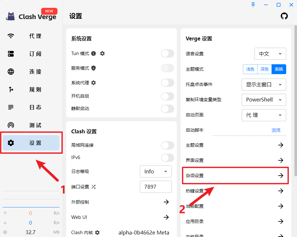297x237 pixels.
Task: Open 外部控制 arrow
Action: click(x=166, y=202)
